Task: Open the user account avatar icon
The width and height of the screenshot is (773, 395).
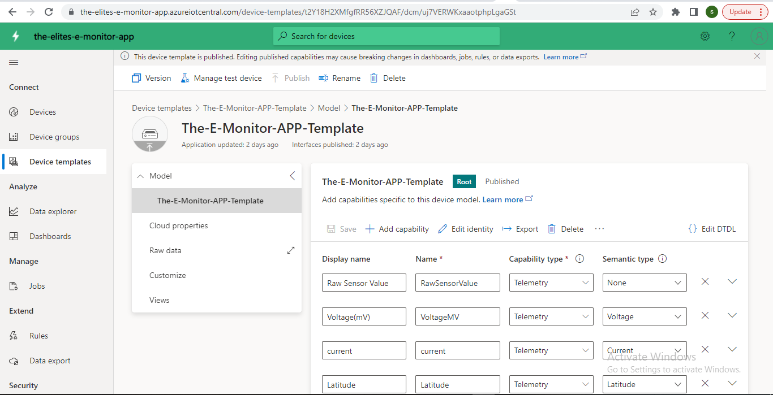Action: pyautogui.click(x=758, y=36)
